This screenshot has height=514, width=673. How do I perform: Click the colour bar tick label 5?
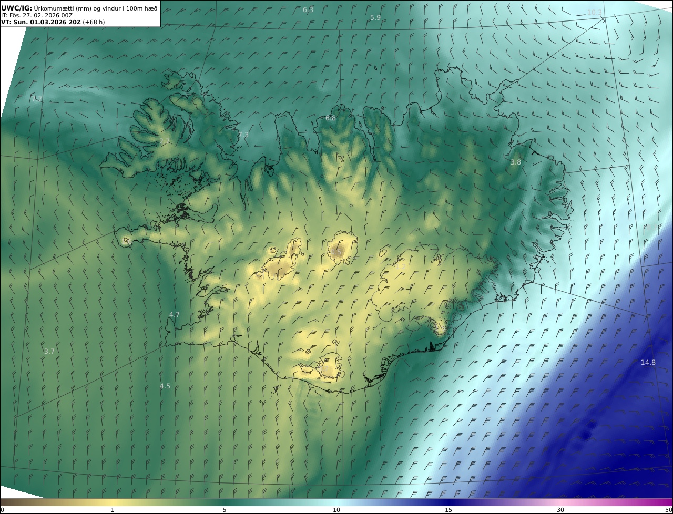coord(225,510)
